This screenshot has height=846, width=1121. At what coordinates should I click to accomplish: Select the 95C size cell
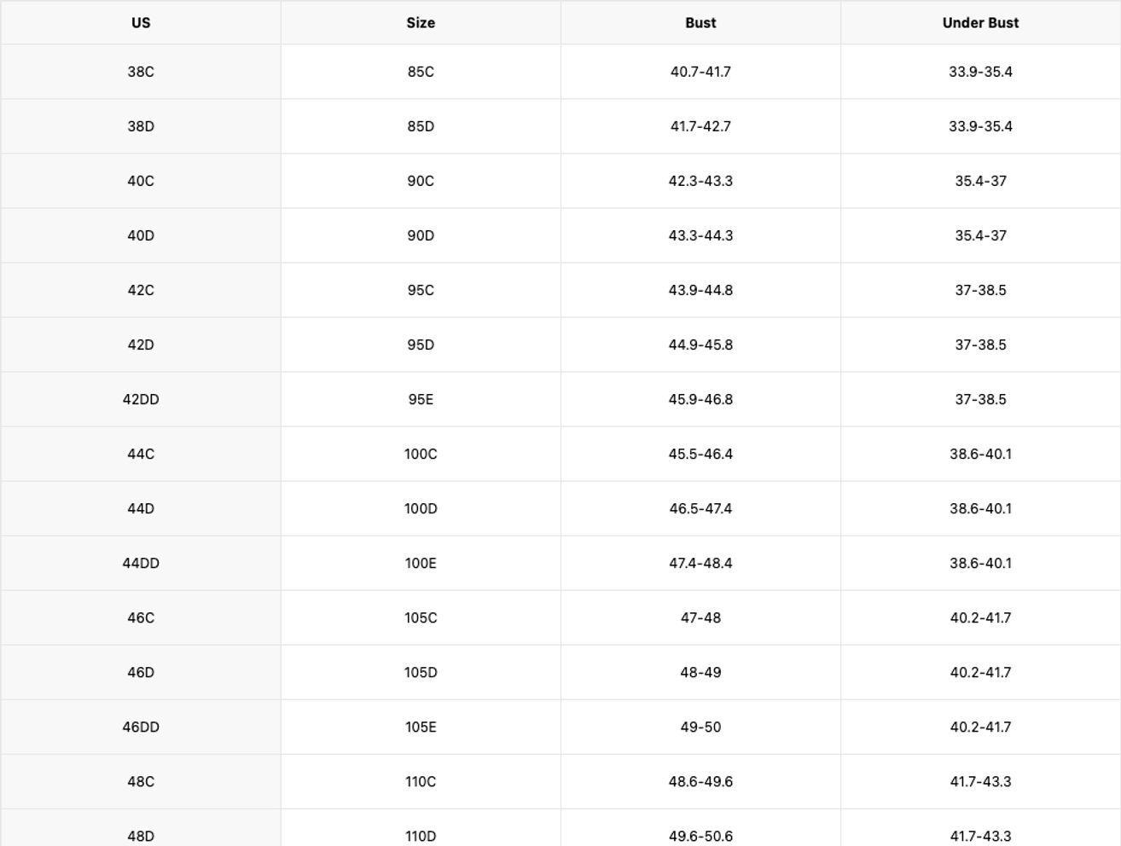[x=421, y=290]
